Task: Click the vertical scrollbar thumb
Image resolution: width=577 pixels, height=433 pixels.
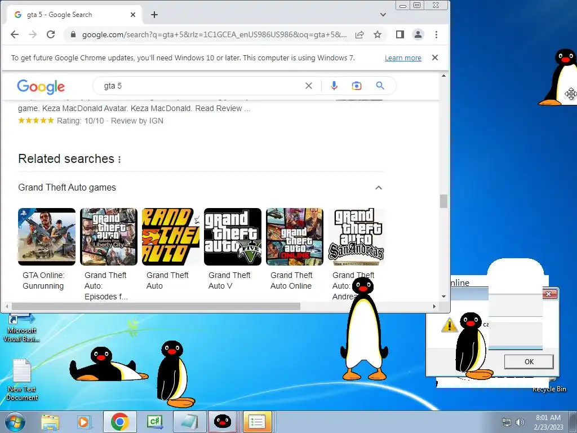Action: click(x=444, y=201)
